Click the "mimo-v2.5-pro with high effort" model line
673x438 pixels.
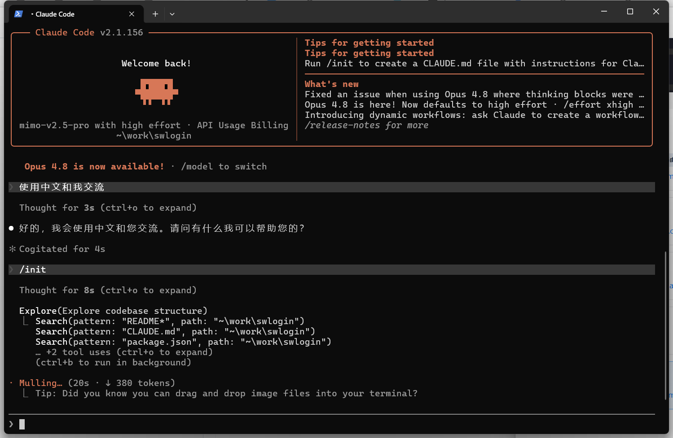[x=100, y=125]
